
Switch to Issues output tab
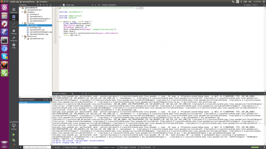(57, 147)
